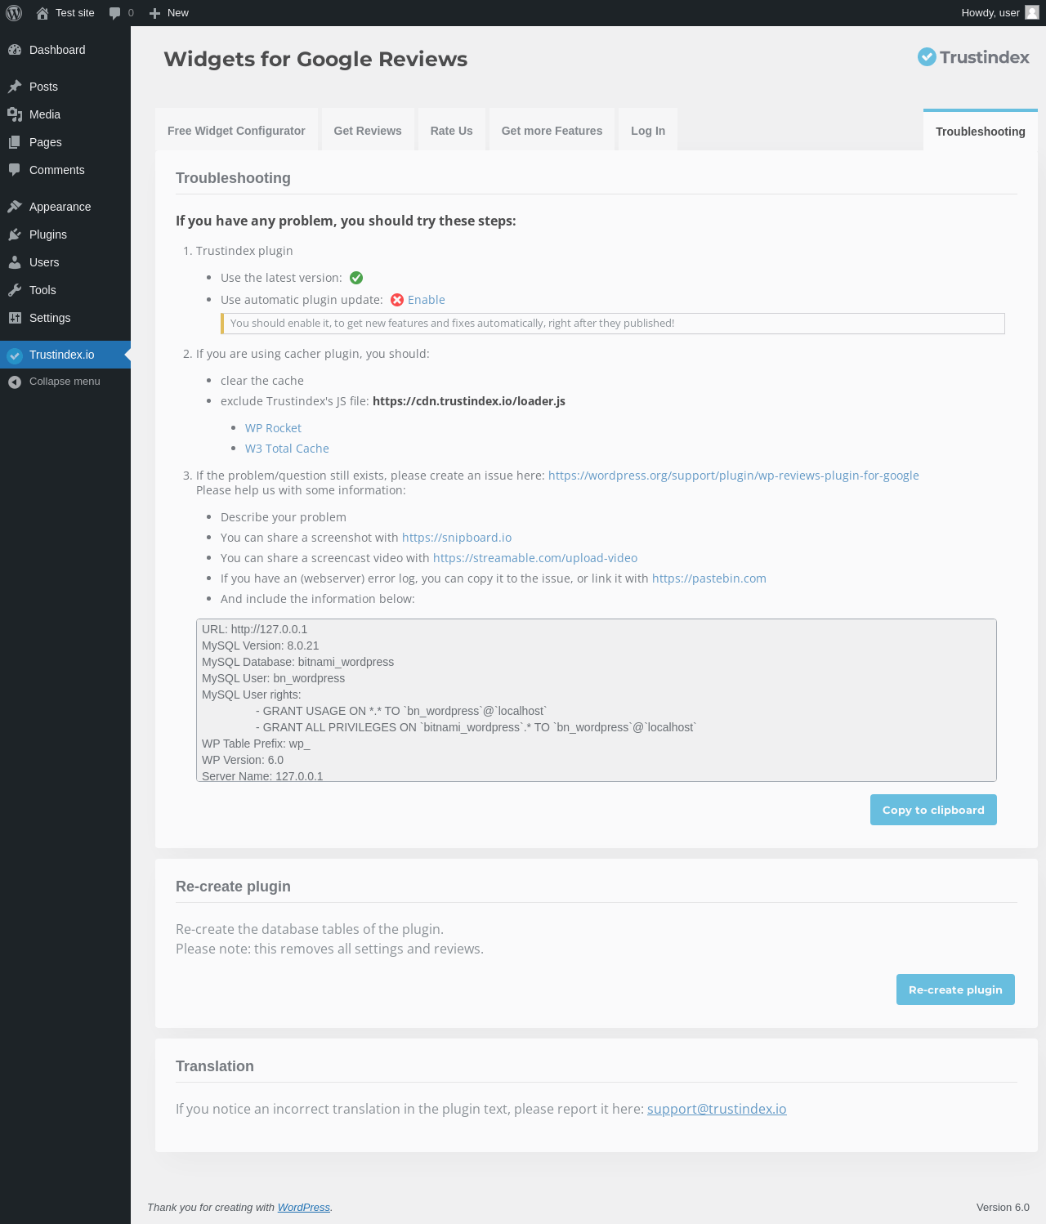1046x1224 pixels.
Task: Switch to Free Widget Configurator tab
Action: [236, 131]
